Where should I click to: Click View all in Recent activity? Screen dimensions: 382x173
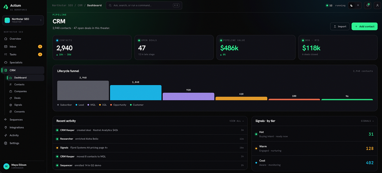(237, 121)
